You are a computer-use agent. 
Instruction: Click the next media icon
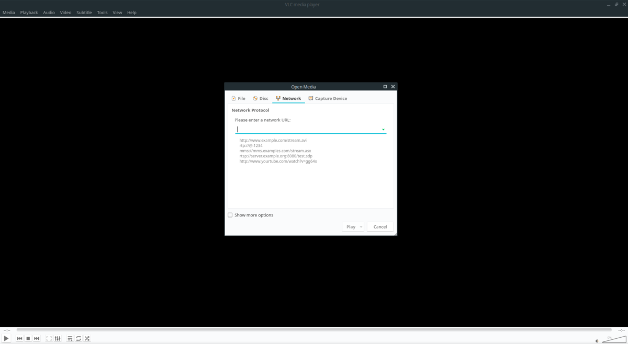37,338
